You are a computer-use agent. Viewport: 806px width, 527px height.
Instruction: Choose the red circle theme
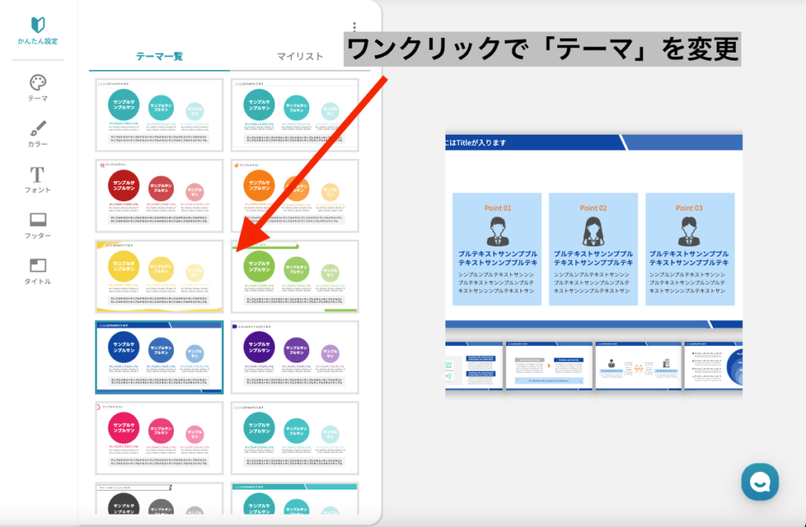pyautogui.click(x=159, y=196)
